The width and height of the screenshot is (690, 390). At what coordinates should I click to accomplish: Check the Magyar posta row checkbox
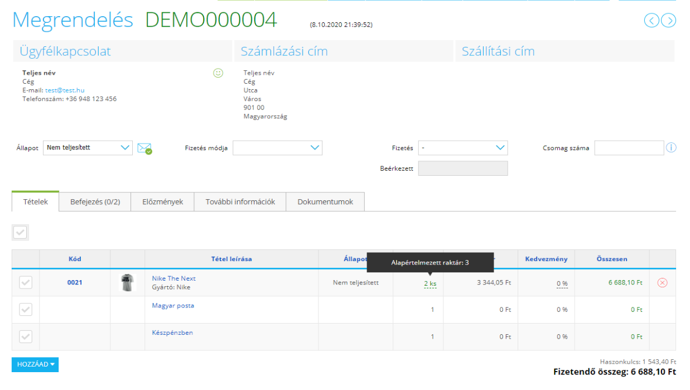tap(26, 310)
